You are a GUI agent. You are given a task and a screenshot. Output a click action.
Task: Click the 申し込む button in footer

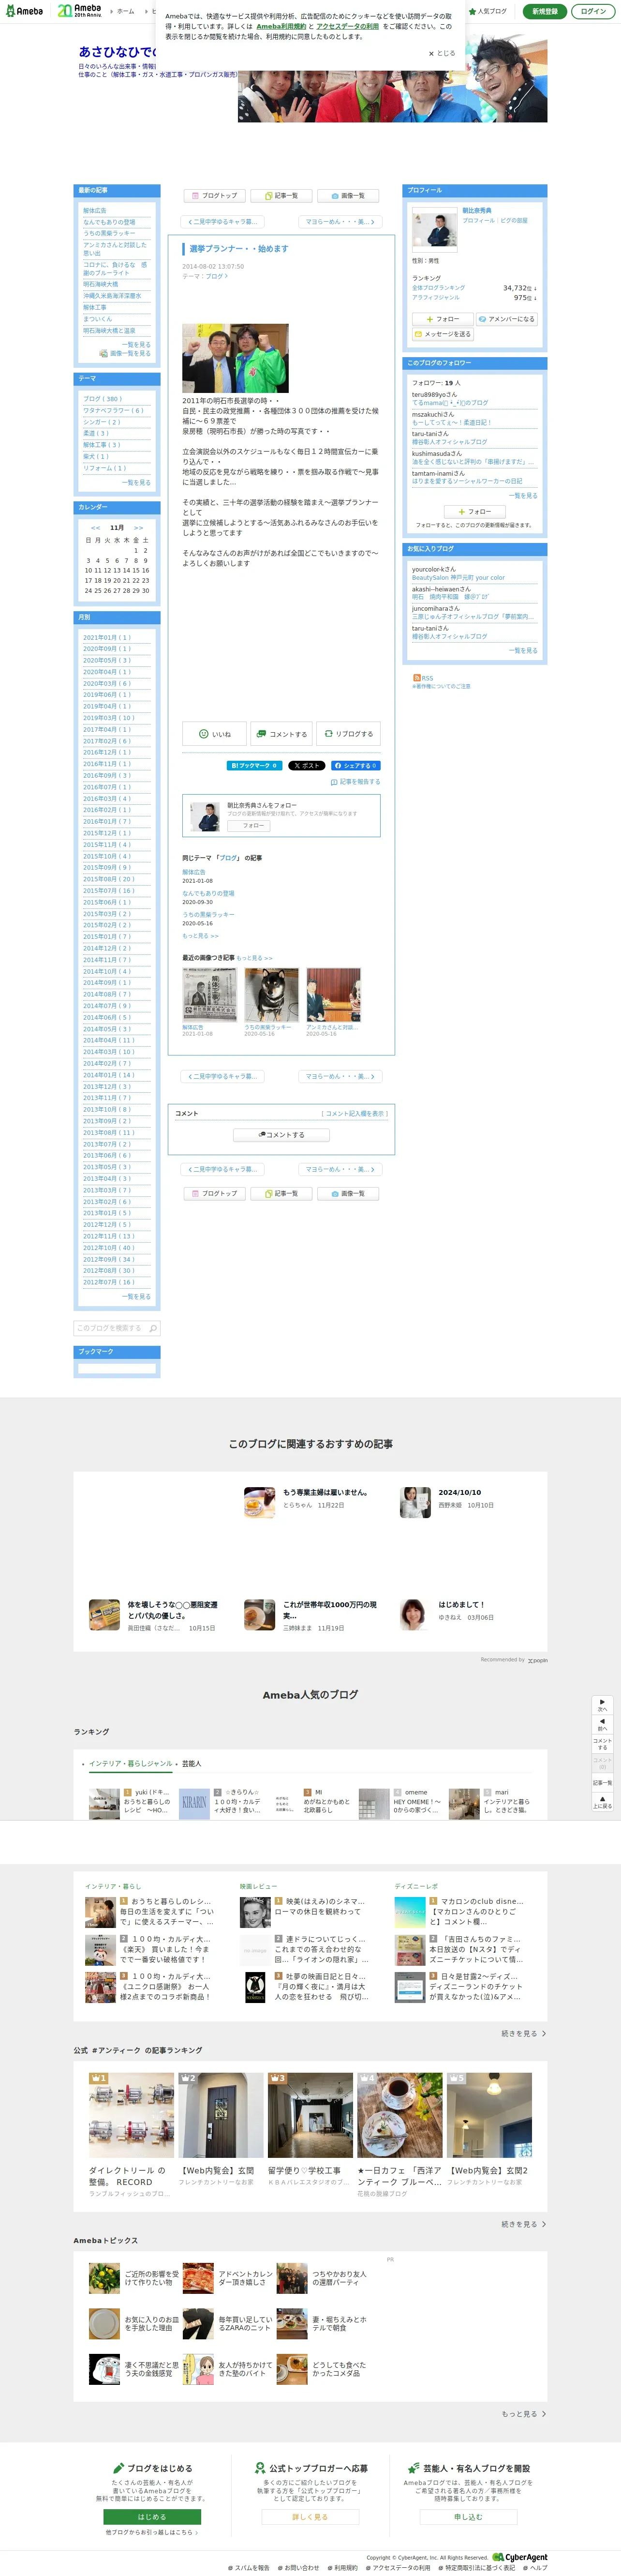pos(468,2517)
